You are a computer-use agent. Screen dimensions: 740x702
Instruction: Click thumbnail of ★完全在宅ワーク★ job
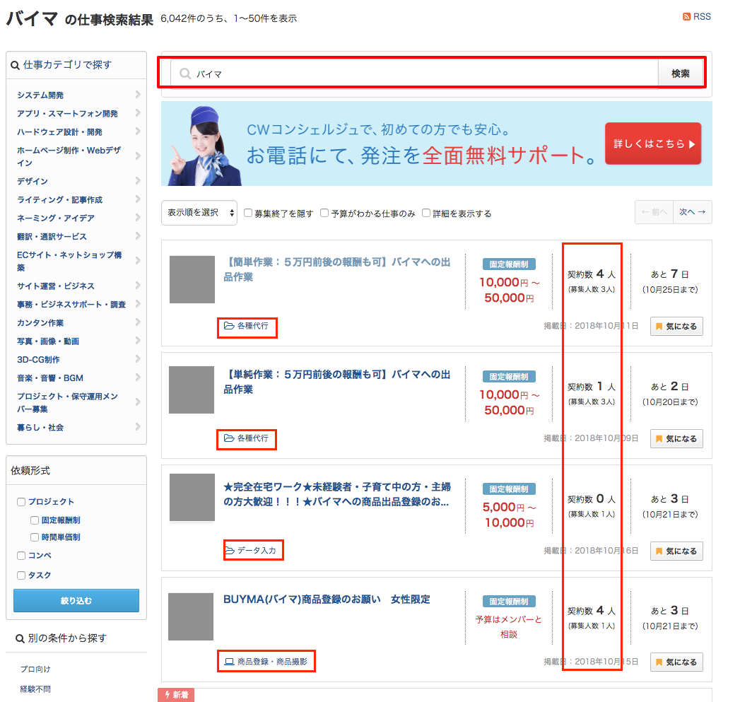coord(192,498)
